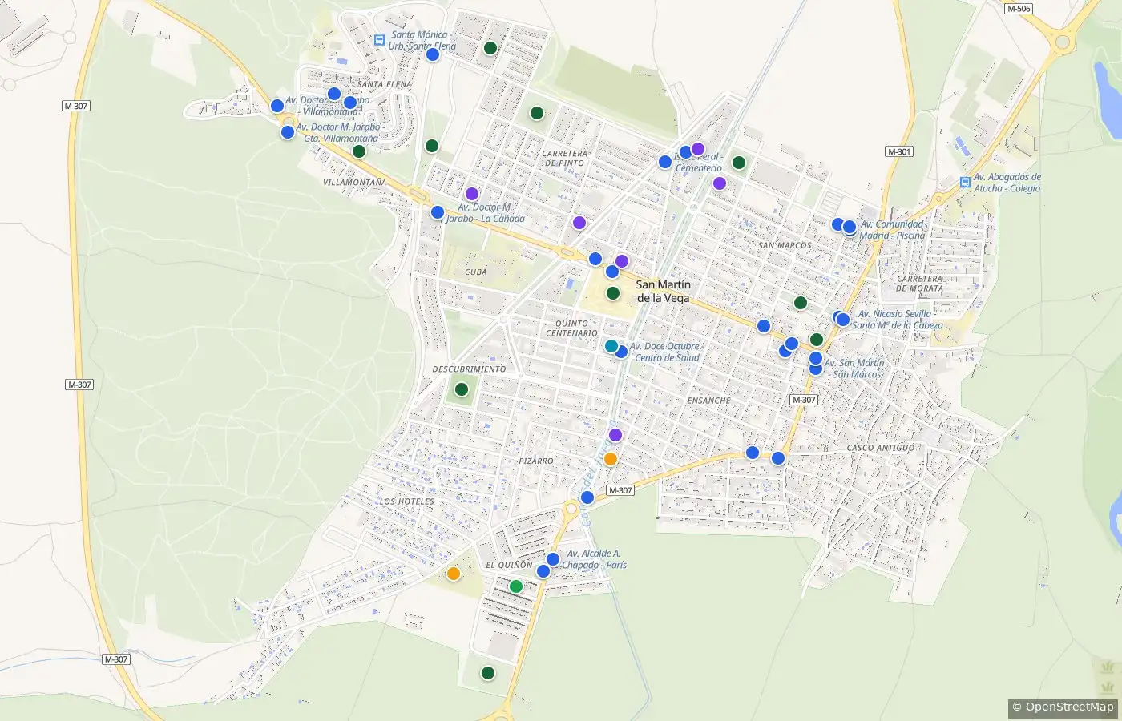Image resolution: width=1122 pixels, height=721 pixels.
Task: Click blue marker at Santa Mónica - Urb. Santa Elena
Action: [x=433, y=54]
